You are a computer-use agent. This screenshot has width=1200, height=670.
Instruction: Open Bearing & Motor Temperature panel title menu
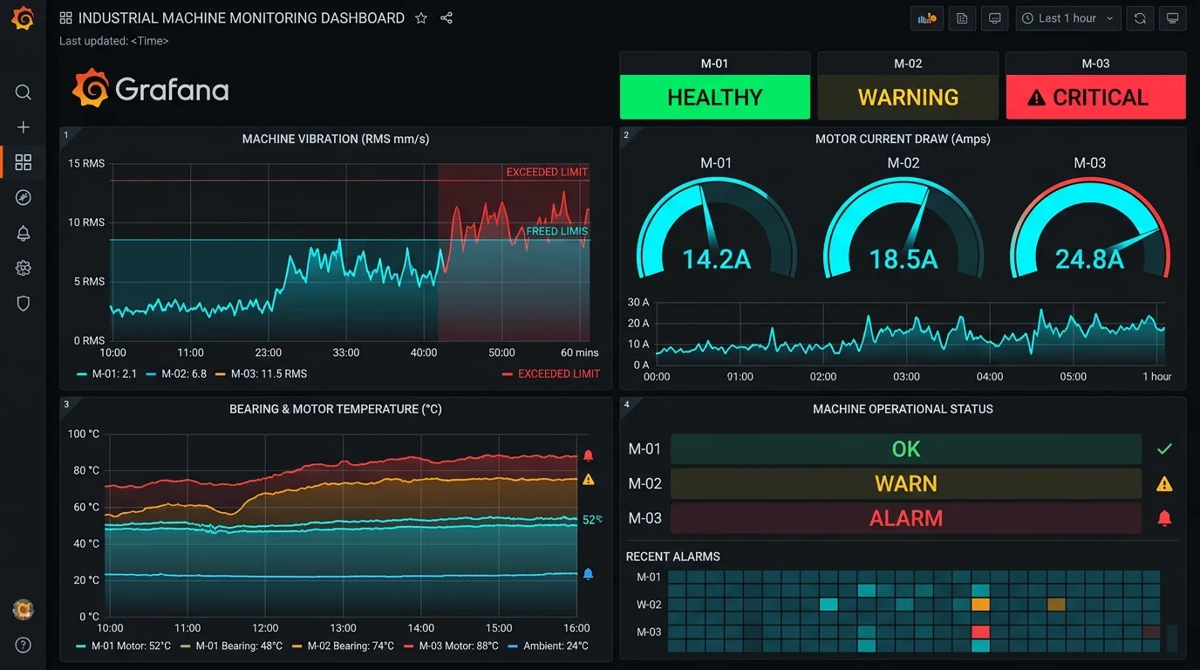[336, 409]
